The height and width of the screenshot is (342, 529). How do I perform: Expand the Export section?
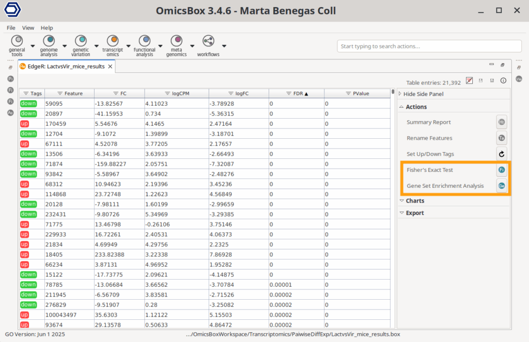tap(401, 213)
